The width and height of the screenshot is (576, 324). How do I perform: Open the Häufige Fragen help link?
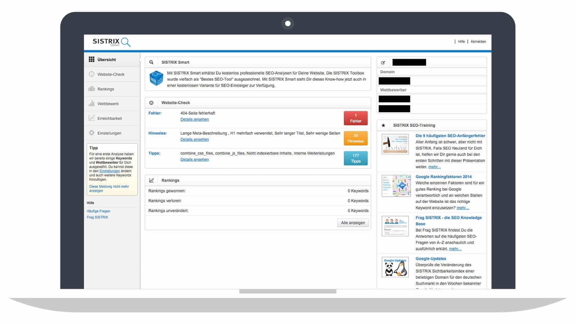(x=98, y=211)
